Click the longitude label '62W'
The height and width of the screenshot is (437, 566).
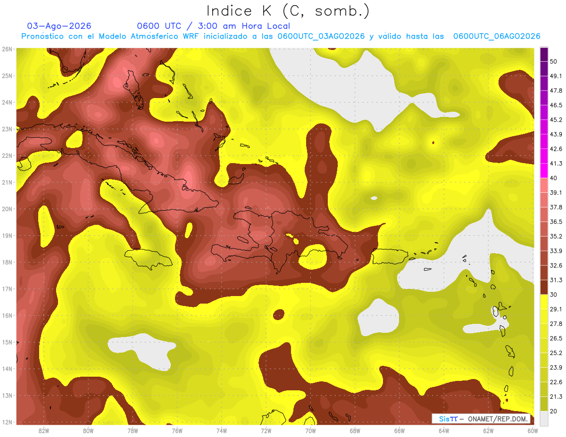click(488, 430)
